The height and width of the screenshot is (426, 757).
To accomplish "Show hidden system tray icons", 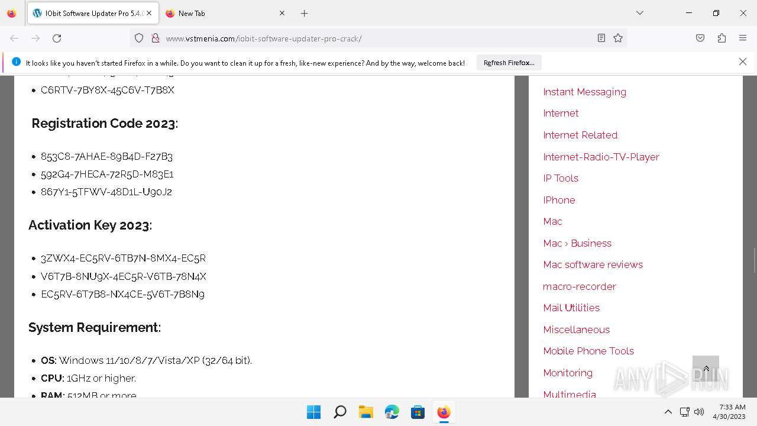I will (x=668, y=412).
